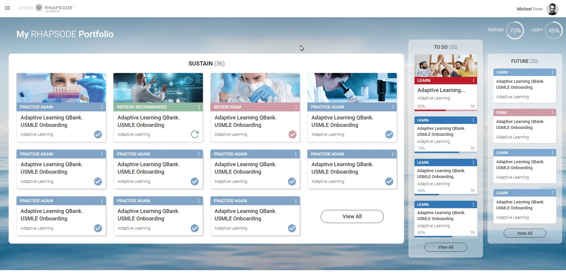Open Michael Swan's profile avatar
566x274 pixels.
point(552,9)
